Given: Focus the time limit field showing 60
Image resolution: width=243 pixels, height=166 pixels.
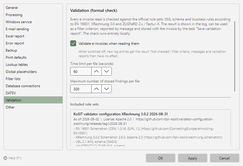Looking at the screenshot, I should 81,71.
